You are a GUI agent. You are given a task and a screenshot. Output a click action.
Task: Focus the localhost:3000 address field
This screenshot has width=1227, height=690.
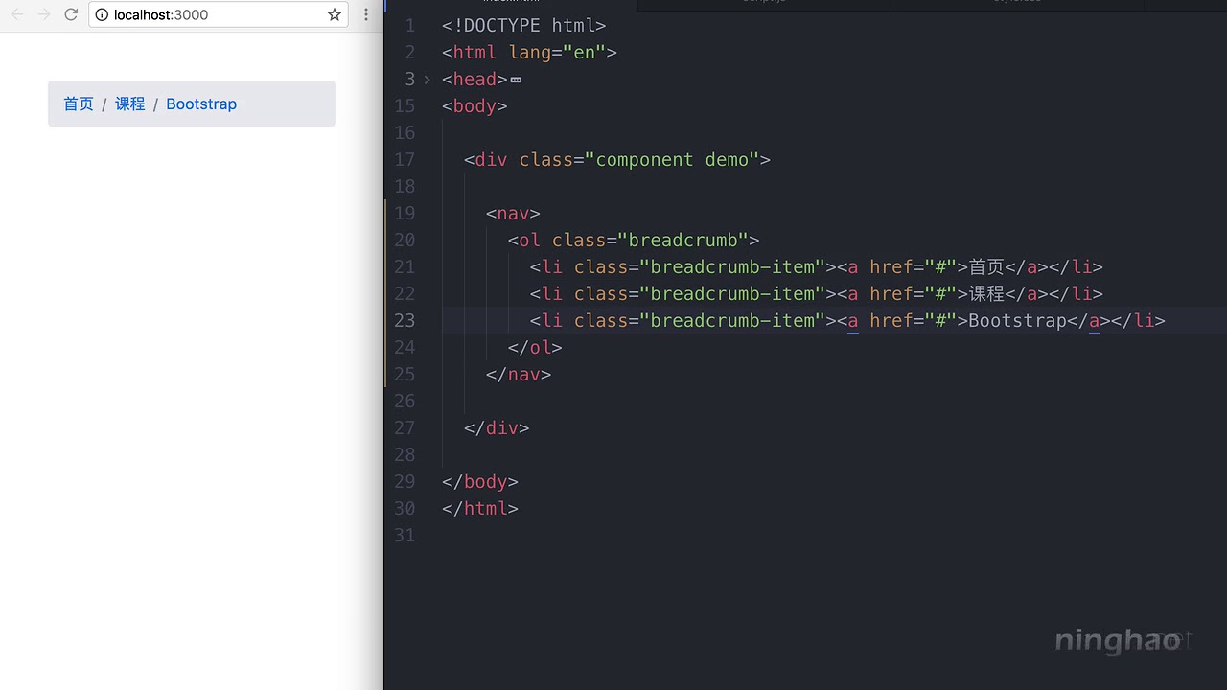click(218, 14)
